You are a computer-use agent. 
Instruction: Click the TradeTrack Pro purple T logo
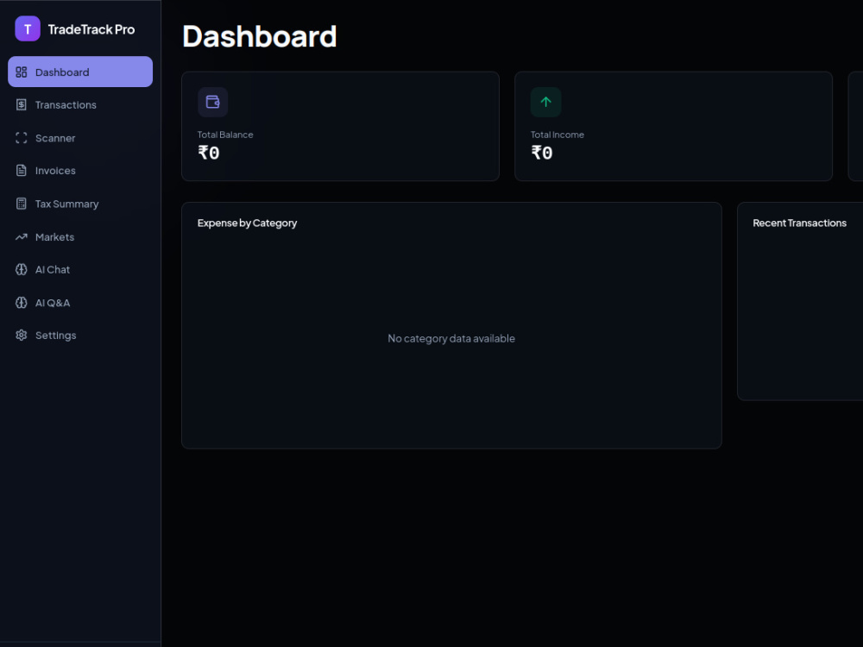(x=28, y=28)
